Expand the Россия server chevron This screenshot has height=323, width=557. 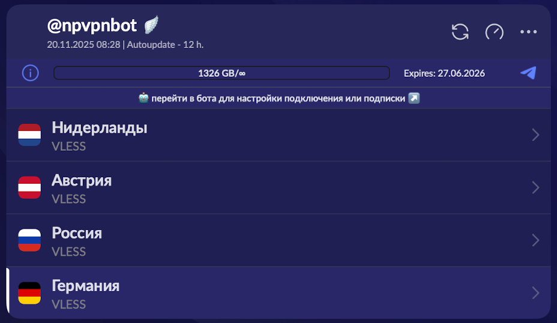535,240
